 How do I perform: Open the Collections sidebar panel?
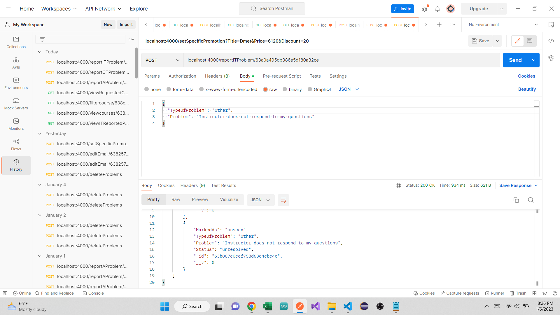coord(16,42)
